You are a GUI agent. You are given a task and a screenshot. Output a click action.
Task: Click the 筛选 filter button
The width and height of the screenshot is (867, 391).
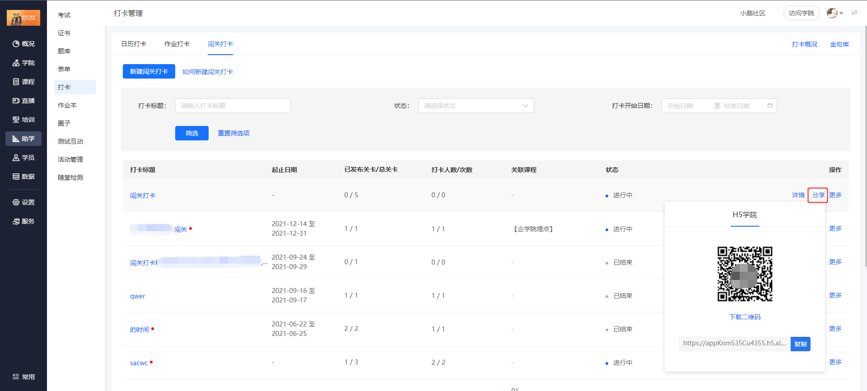[x=192, y=133]
